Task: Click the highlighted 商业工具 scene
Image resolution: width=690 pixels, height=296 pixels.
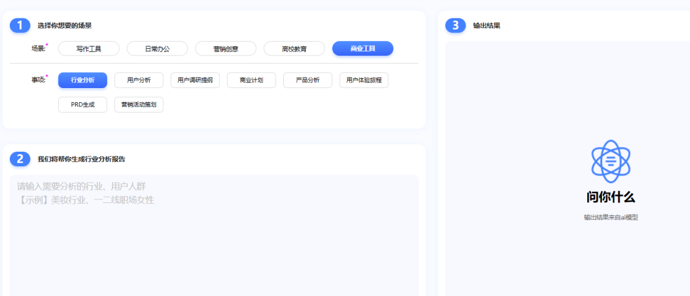Action: 363,48
